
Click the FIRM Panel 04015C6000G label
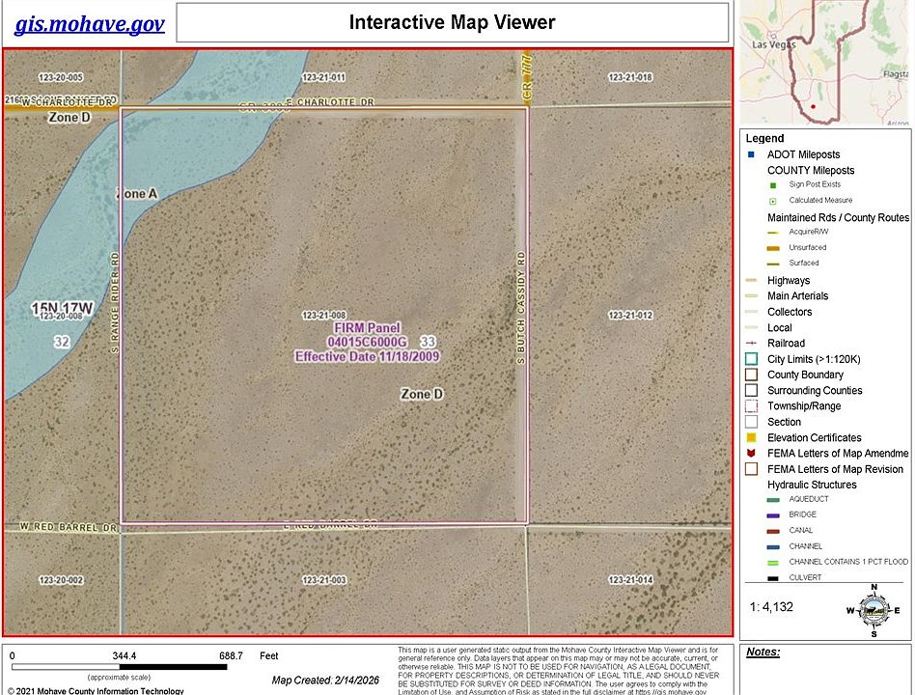[367, 335]
